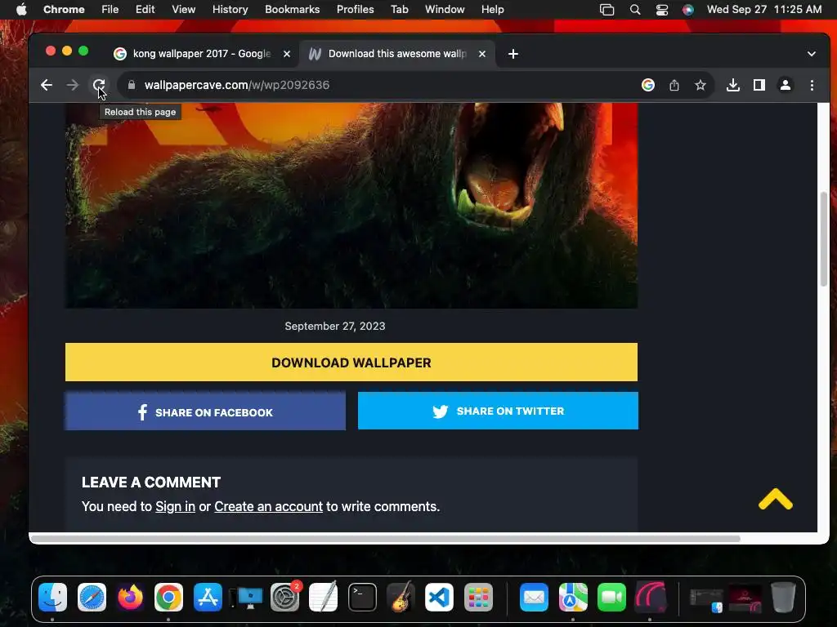Share this page from address bar

tap(674, 85)
